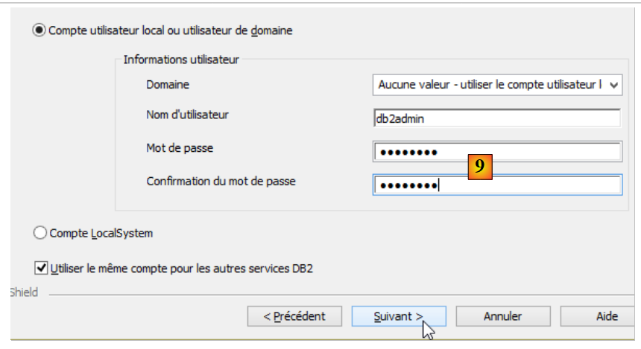The height and width of the screenshot is (349, 641).
Task: Go back with the Précédent button
Action: [295, 316]
